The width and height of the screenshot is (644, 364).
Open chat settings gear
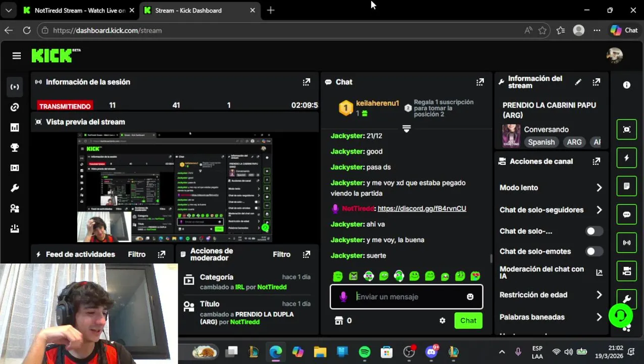(442, 321)
